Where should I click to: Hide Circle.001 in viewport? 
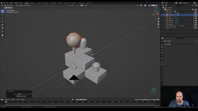194,15
